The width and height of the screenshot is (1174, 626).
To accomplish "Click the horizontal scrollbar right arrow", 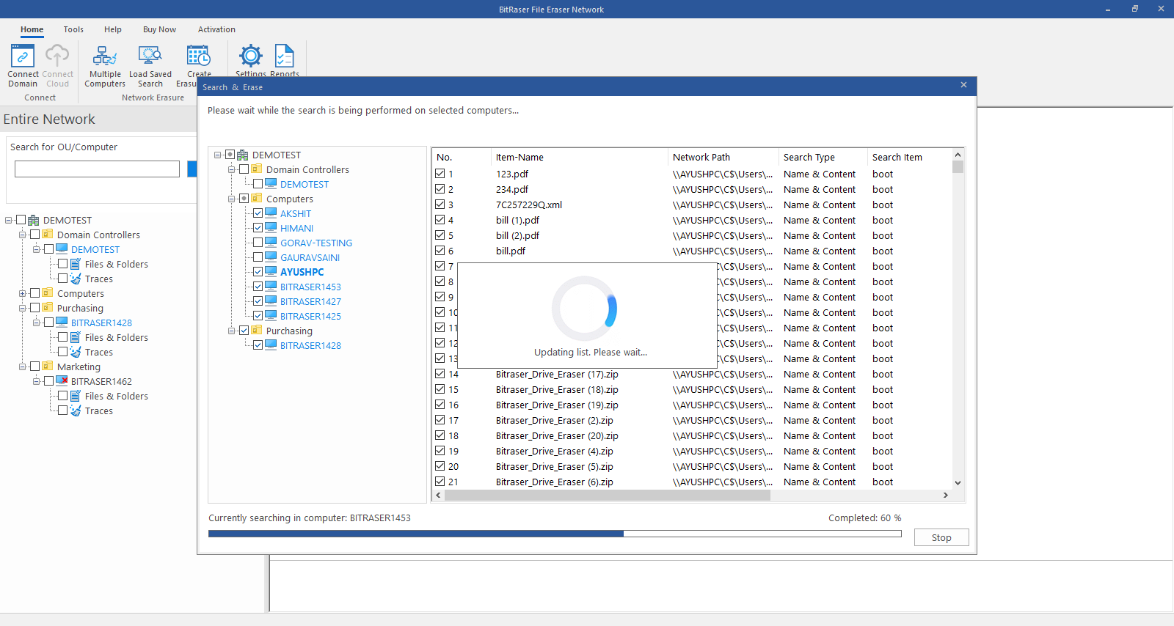I will coord(946,496).
